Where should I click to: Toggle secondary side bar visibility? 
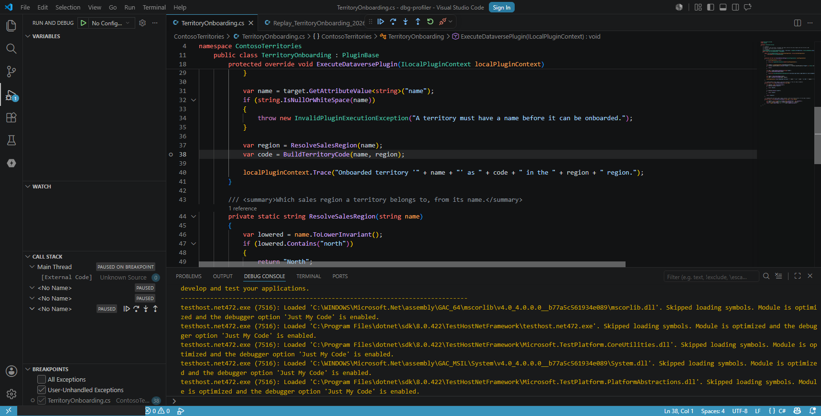click(x=735, y=7)
